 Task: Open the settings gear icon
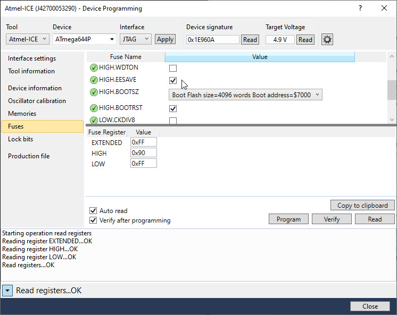(327, 39)
